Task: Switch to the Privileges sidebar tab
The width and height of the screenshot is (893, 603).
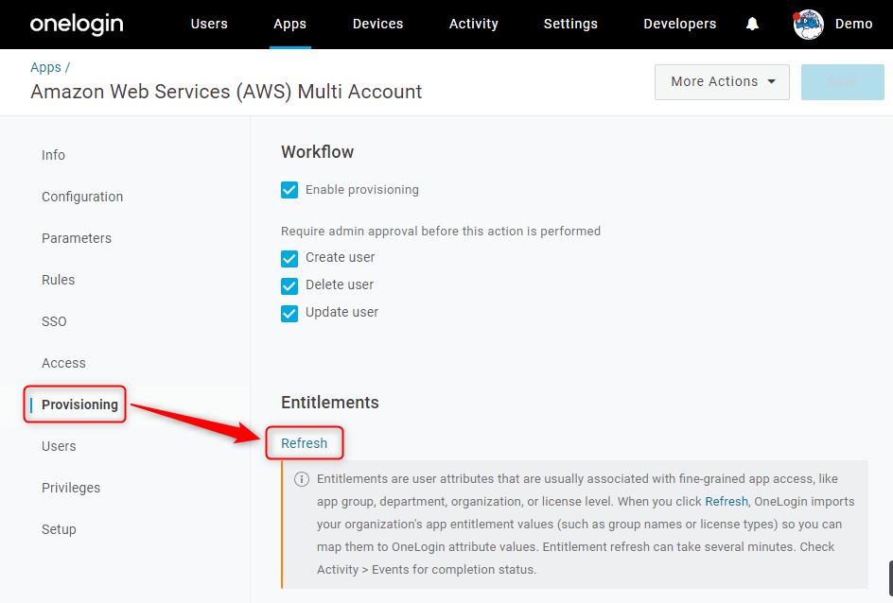Action: [71, 488]
